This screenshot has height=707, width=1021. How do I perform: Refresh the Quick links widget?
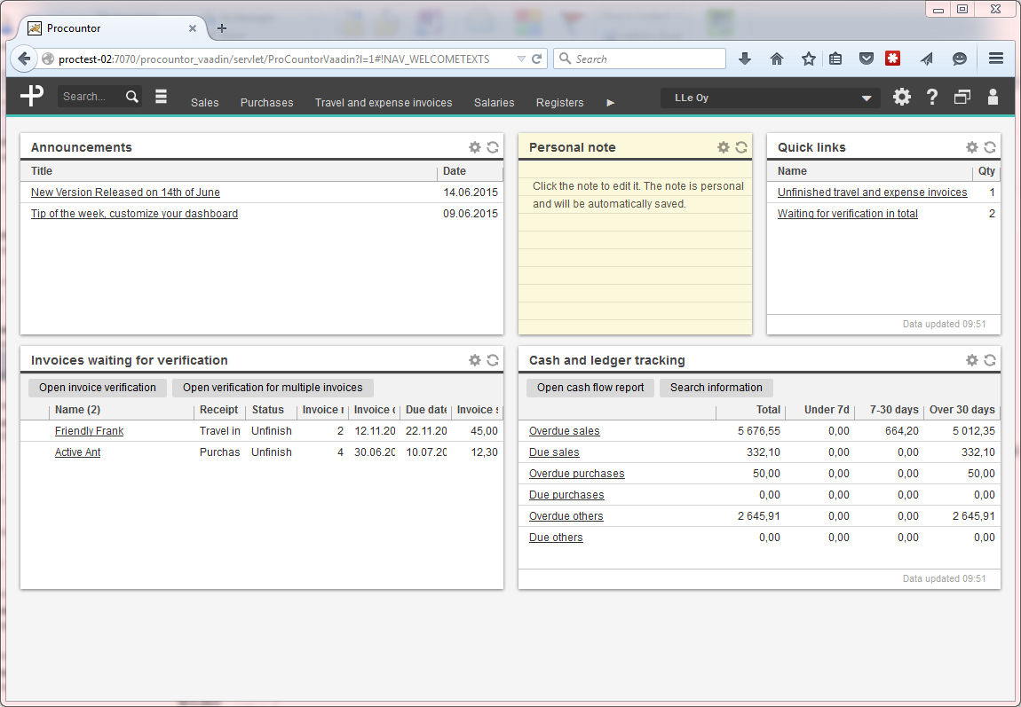991,147
